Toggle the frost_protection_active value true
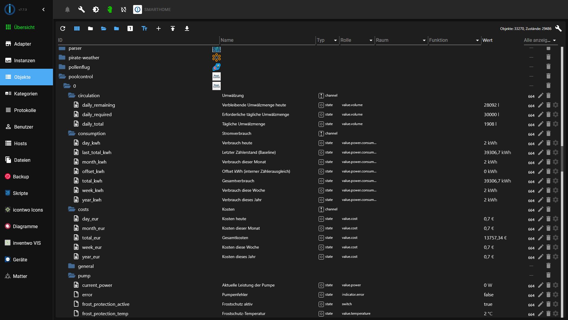 [x=488, y=304]
